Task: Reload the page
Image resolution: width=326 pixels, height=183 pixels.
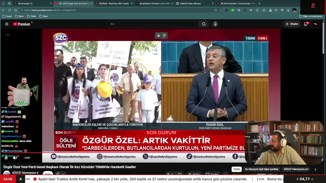Action: tap(9, 10)
